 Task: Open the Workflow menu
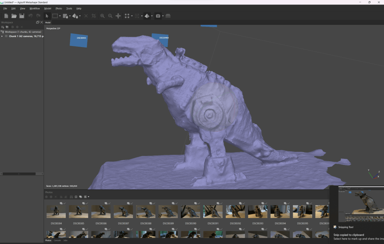[x=34, y=8]
